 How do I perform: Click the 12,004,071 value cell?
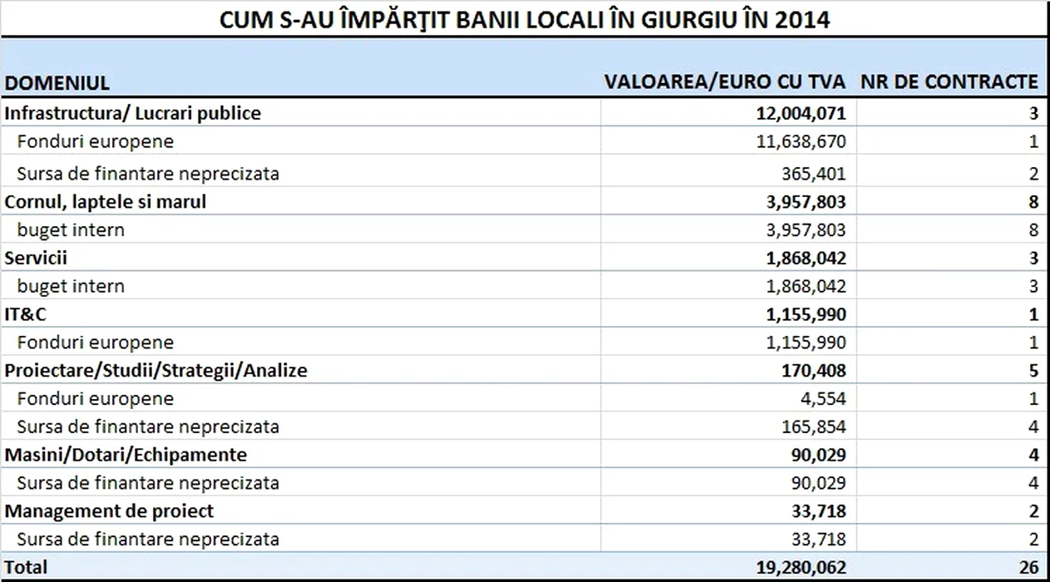coord(796,113)
